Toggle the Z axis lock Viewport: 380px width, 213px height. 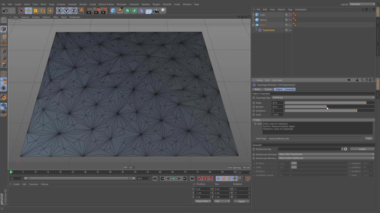coord(74,11)
